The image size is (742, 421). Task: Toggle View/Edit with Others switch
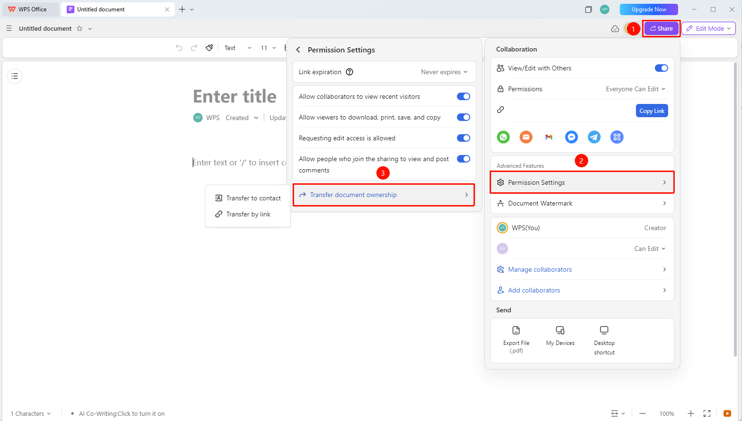point(662,68)
